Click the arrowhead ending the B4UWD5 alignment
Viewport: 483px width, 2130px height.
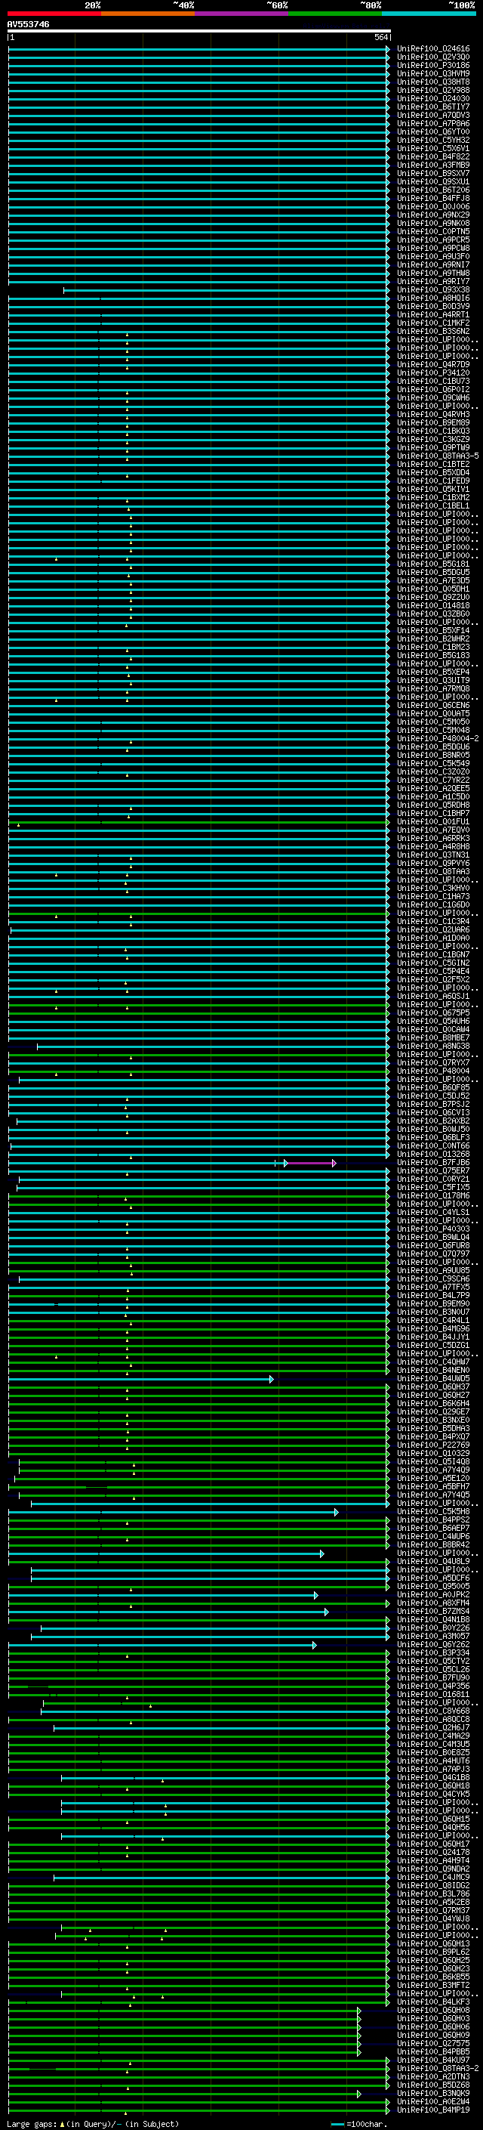click(x=271, y=1379)
